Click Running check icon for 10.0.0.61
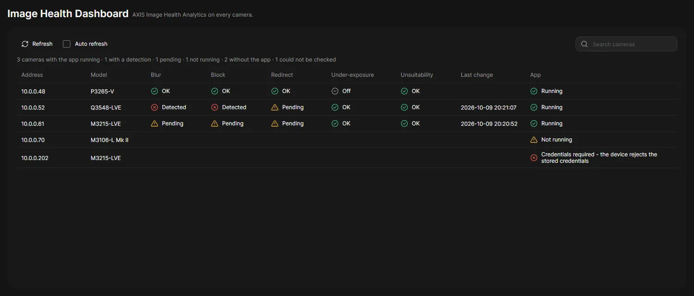694x296 pixels. click(534, 123)
